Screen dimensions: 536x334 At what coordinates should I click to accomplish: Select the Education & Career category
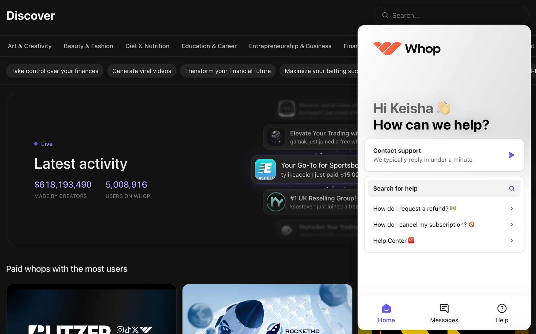[209, 46]
